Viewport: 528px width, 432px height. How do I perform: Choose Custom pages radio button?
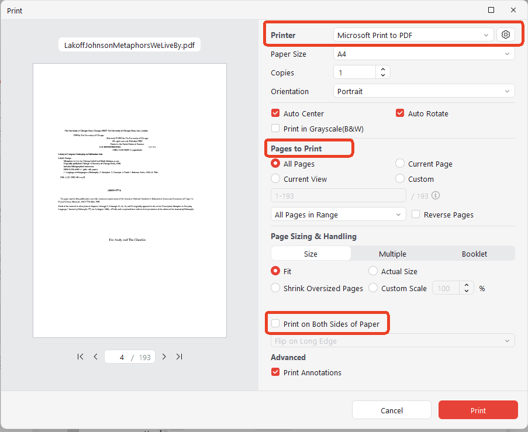click(x=400, y=178)
